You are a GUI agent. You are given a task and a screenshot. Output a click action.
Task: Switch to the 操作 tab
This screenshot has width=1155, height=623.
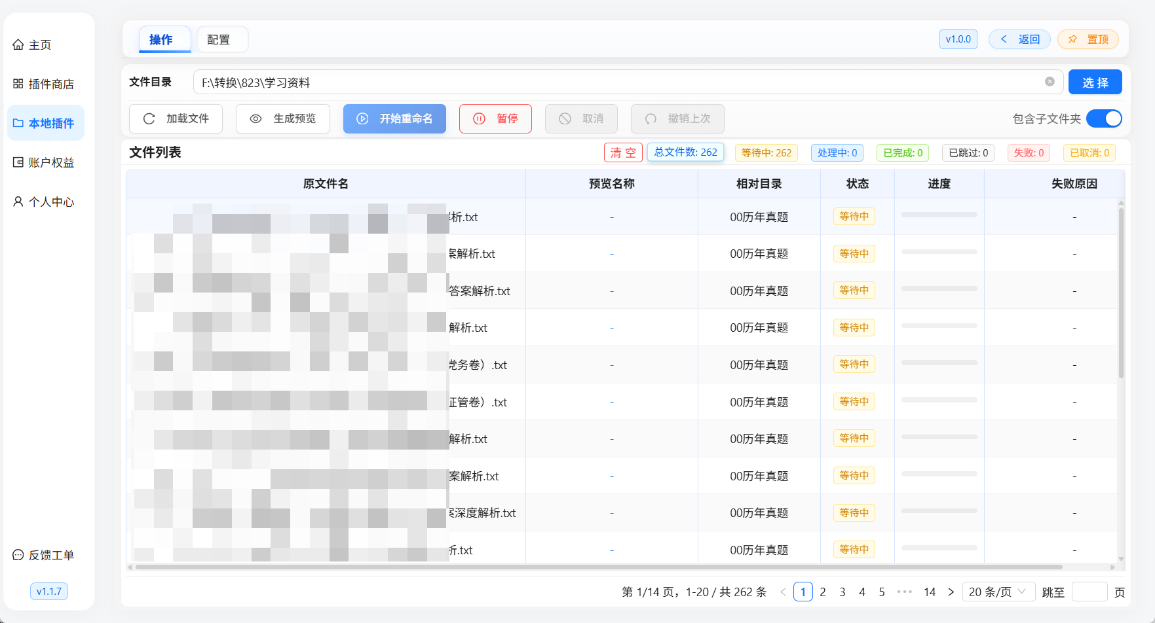click(x=164, y=39)
